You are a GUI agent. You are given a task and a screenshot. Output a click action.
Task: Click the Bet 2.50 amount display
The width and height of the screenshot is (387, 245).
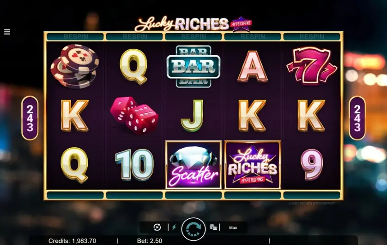pyautogui.click(x=150, y=241)
